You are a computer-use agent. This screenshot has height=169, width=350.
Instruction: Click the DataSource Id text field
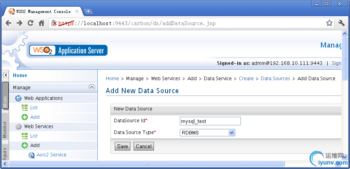(210, 121)
